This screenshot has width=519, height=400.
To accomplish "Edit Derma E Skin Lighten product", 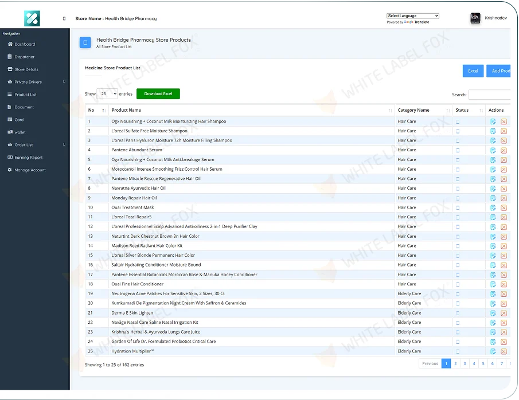I will pos(493,313).
